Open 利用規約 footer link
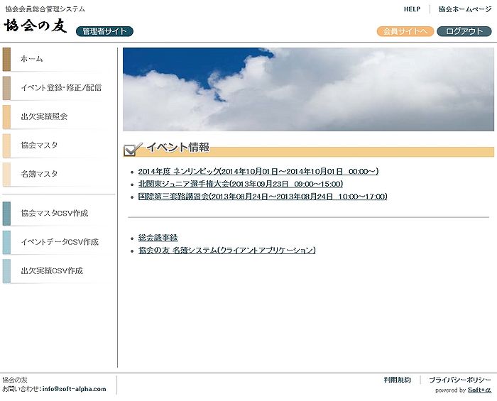The width and height of the screenshot is (497, 401). click(397, 380)
